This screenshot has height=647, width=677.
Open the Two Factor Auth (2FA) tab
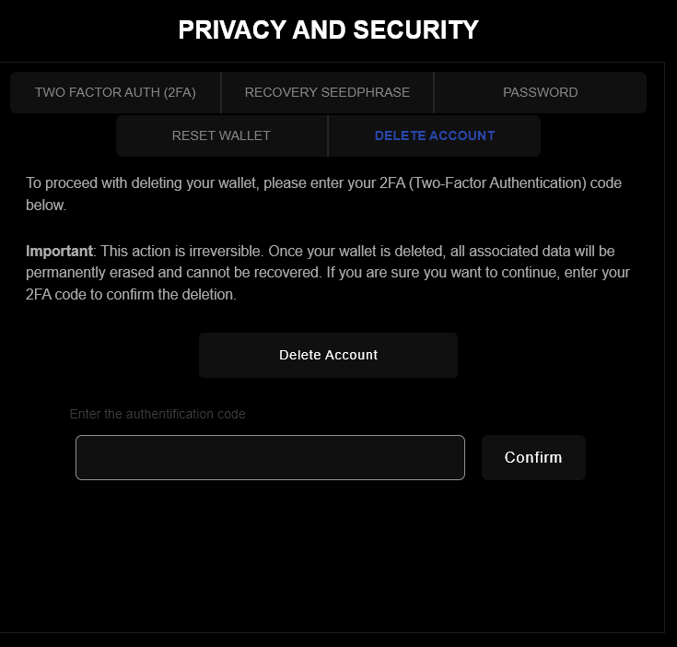115,92
